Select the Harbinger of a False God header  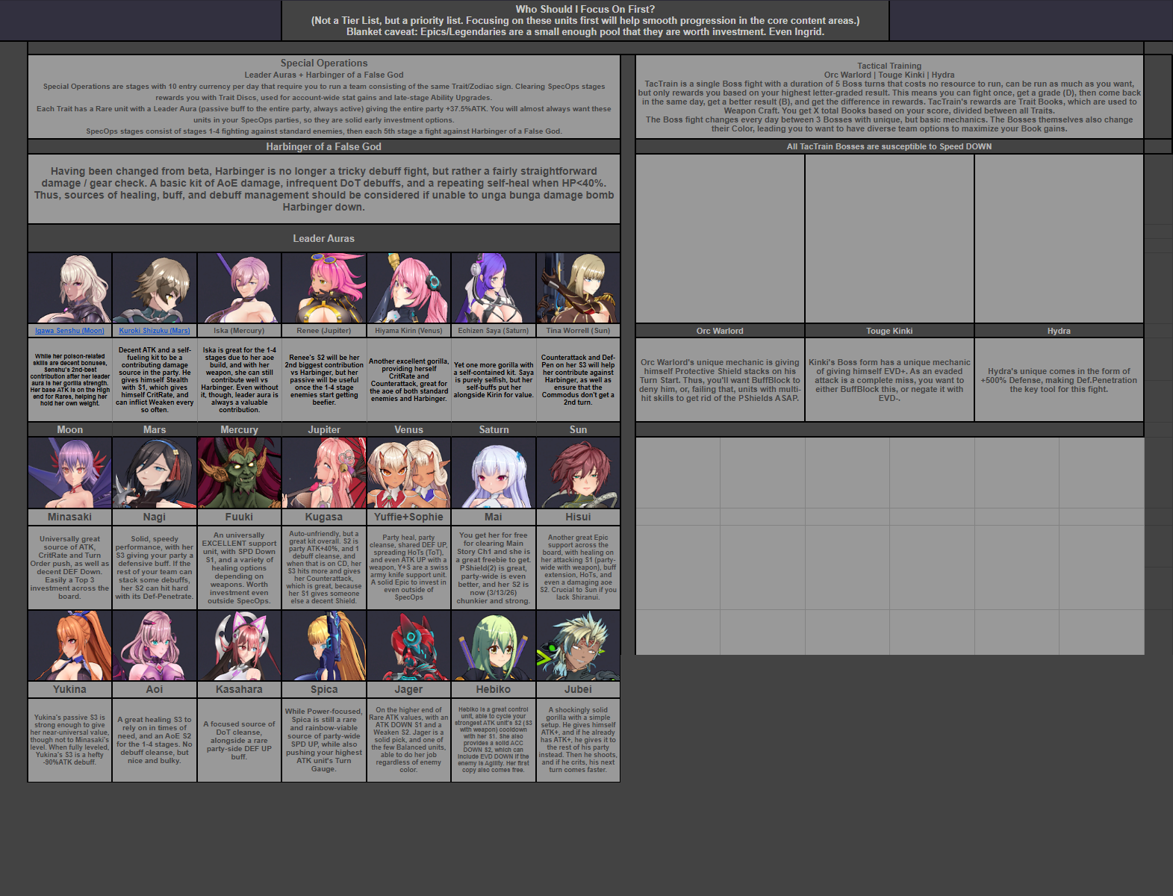coord(324,146)
